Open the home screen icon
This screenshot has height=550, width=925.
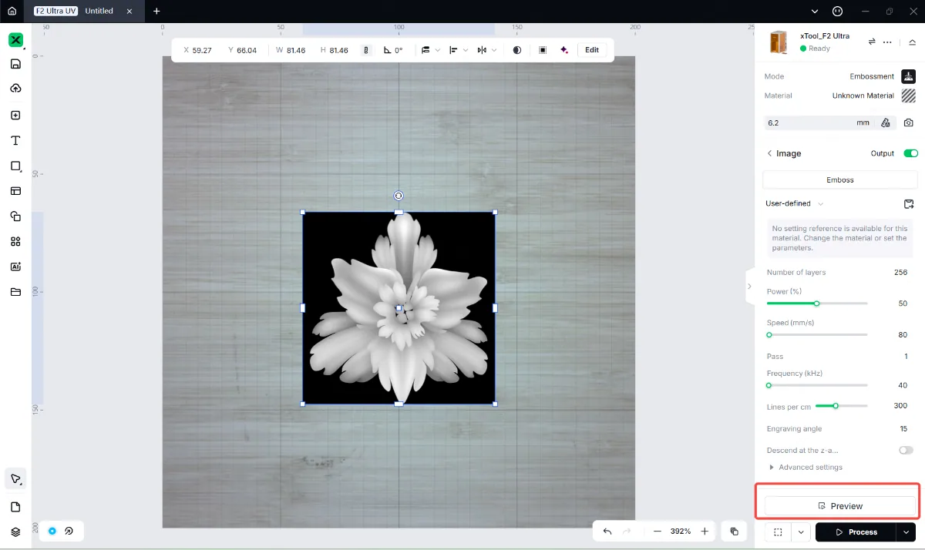point(12,11)
